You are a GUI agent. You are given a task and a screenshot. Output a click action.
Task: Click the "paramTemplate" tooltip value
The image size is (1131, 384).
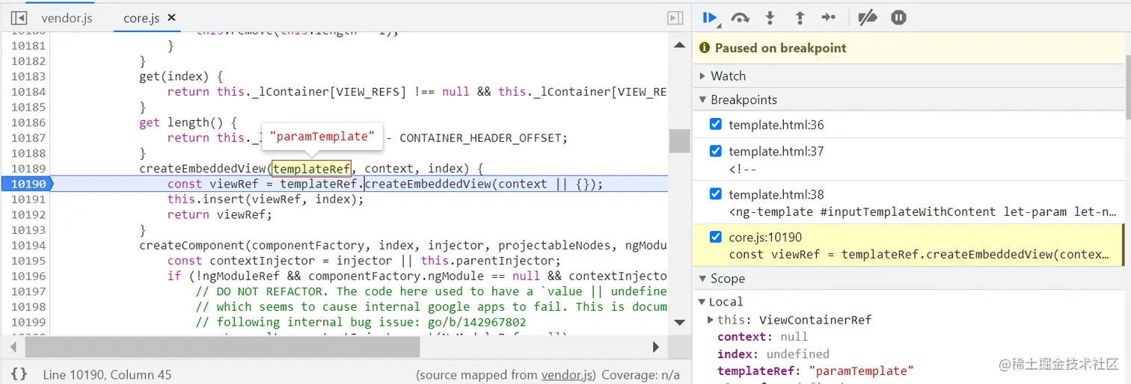[x=322, y=137]
